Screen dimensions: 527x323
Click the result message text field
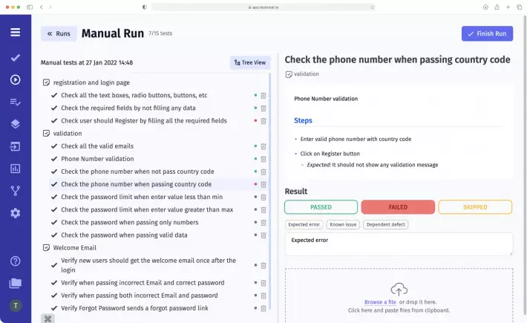[x=399, y=244]
